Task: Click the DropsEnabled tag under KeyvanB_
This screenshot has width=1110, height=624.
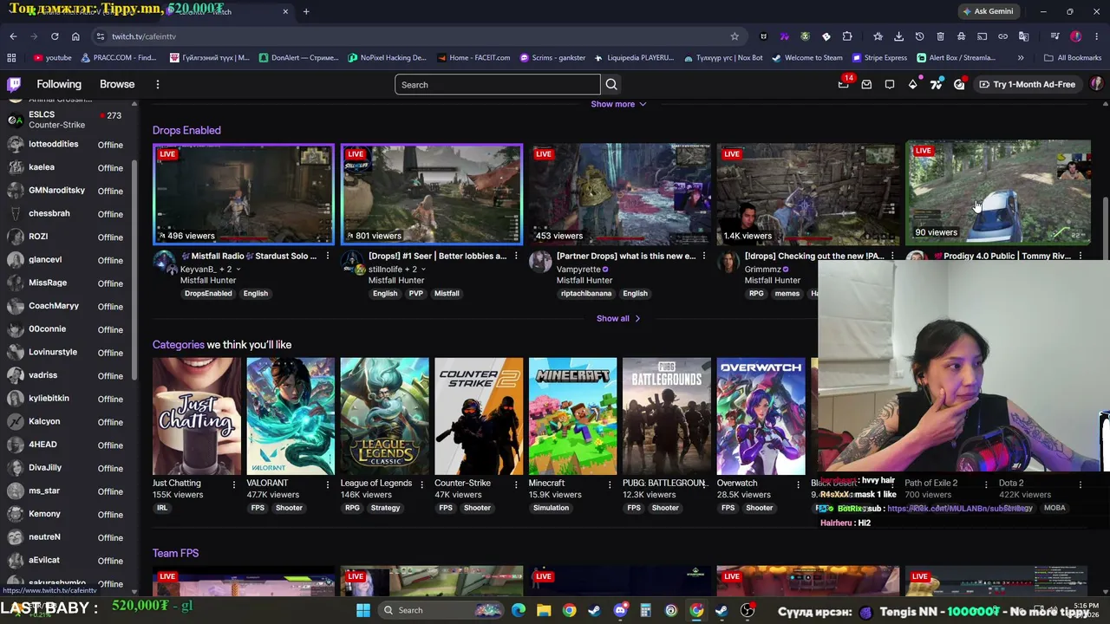Action: tap(208, 294)
